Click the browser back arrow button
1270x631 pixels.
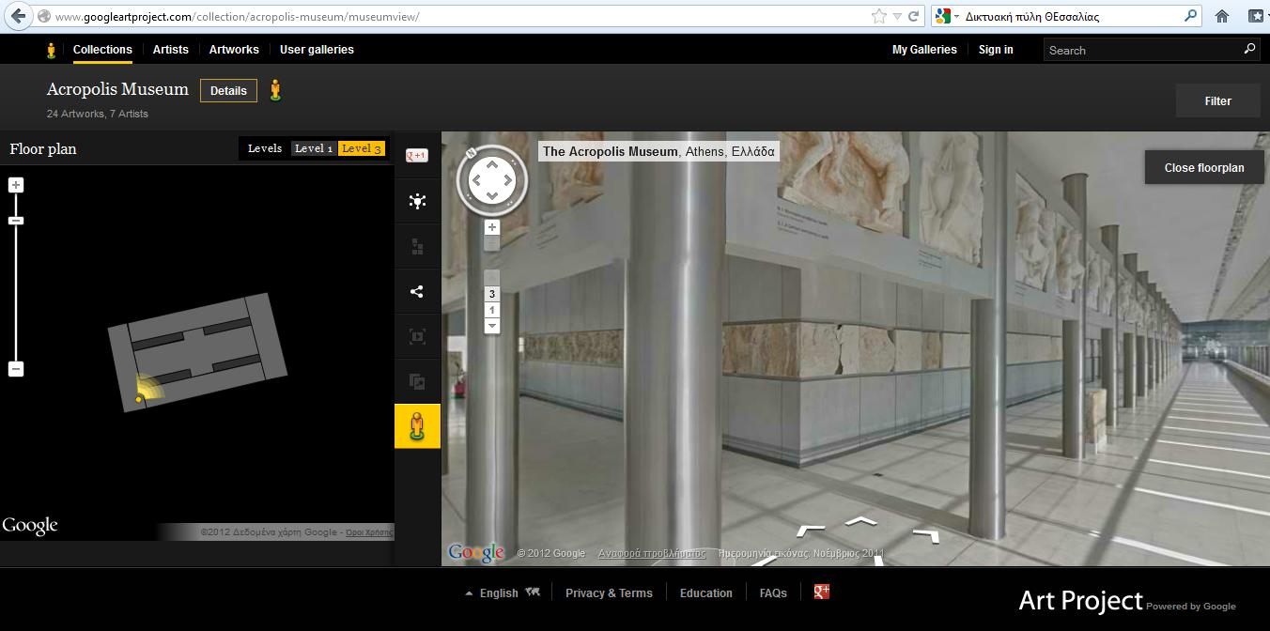[x=18, y=16]
